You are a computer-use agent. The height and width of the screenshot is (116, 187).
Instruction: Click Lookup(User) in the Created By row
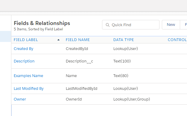[x=126, y=48]
